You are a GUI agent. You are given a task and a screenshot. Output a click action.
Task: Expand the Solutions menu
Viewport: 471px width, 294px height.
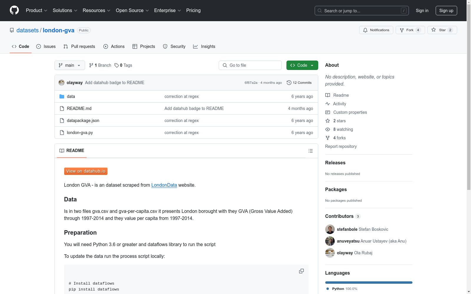[65, 11]
